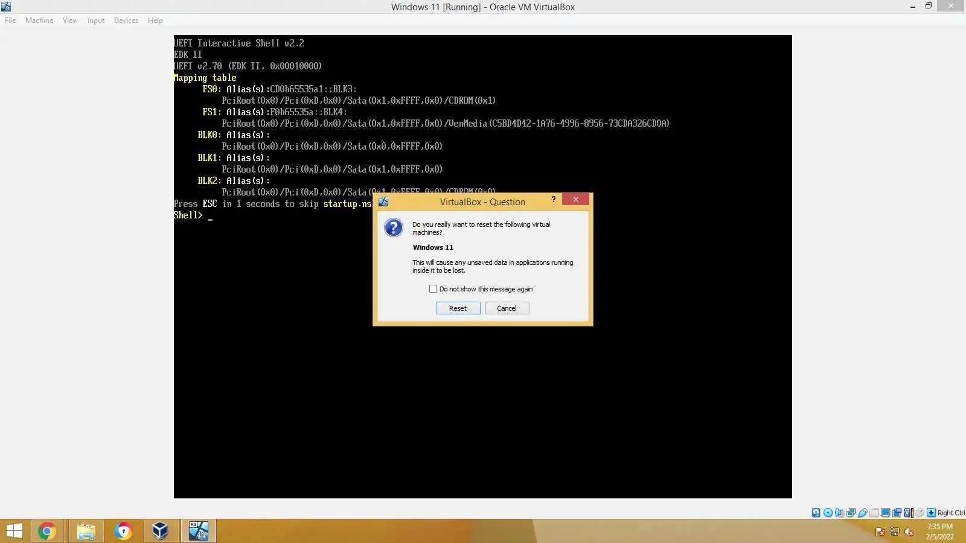Click the mouse integration status icon

click(x=920, y=513)
